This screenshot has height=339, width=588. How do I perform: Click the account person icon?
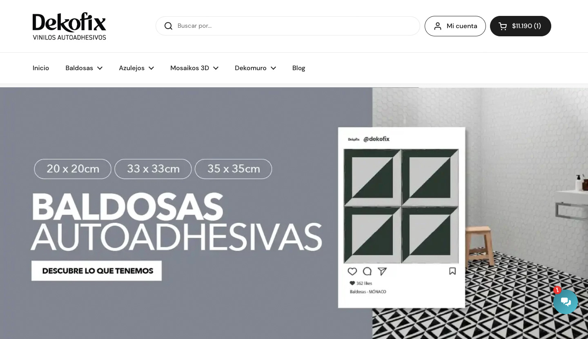pos(438,26)
